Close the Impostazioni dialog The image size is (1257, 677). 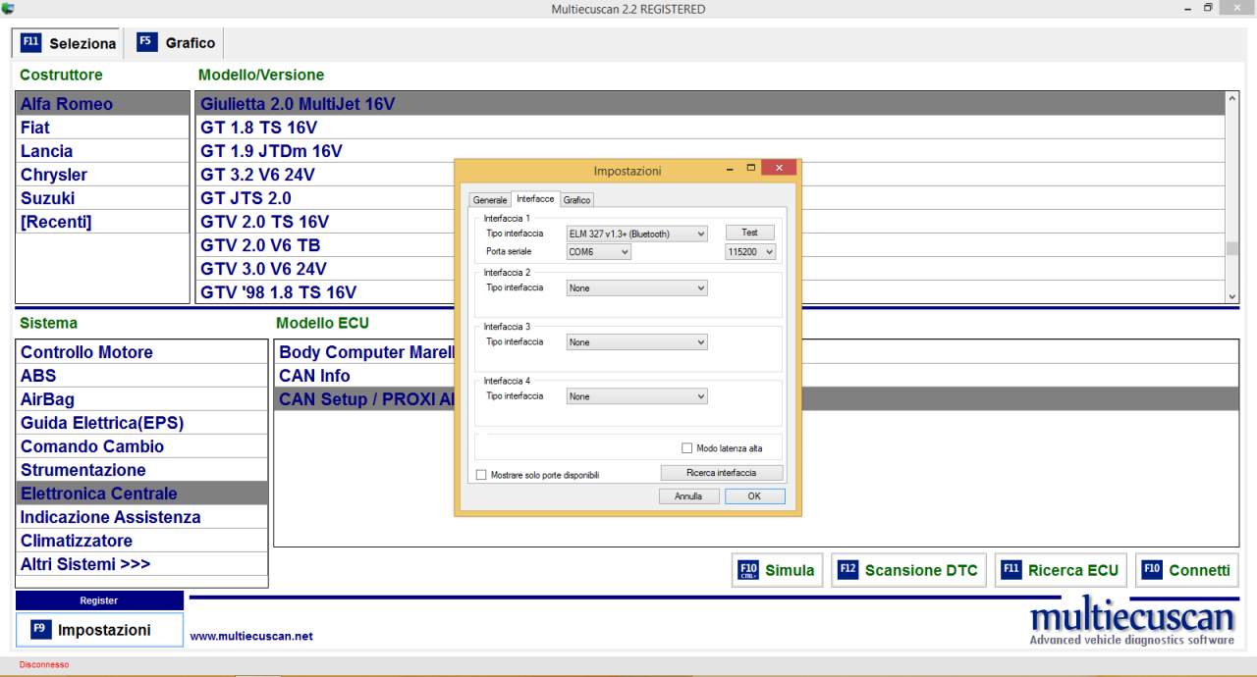point(779,169)
